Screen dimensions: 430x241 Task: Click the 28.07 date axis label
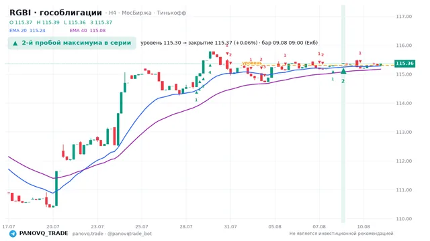[x=186, y=226]
